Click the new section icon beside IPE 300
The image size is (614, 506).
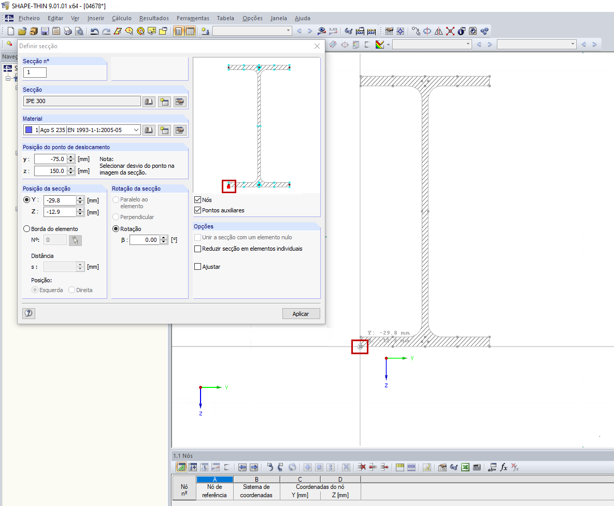[x=164, y=102]
